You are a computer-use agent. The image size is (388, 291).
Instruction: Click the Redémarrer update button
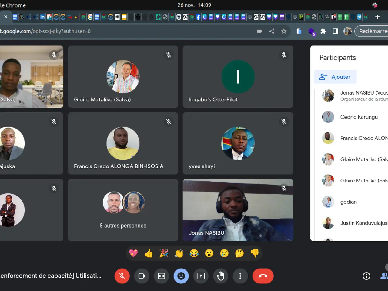coord(373,31)
